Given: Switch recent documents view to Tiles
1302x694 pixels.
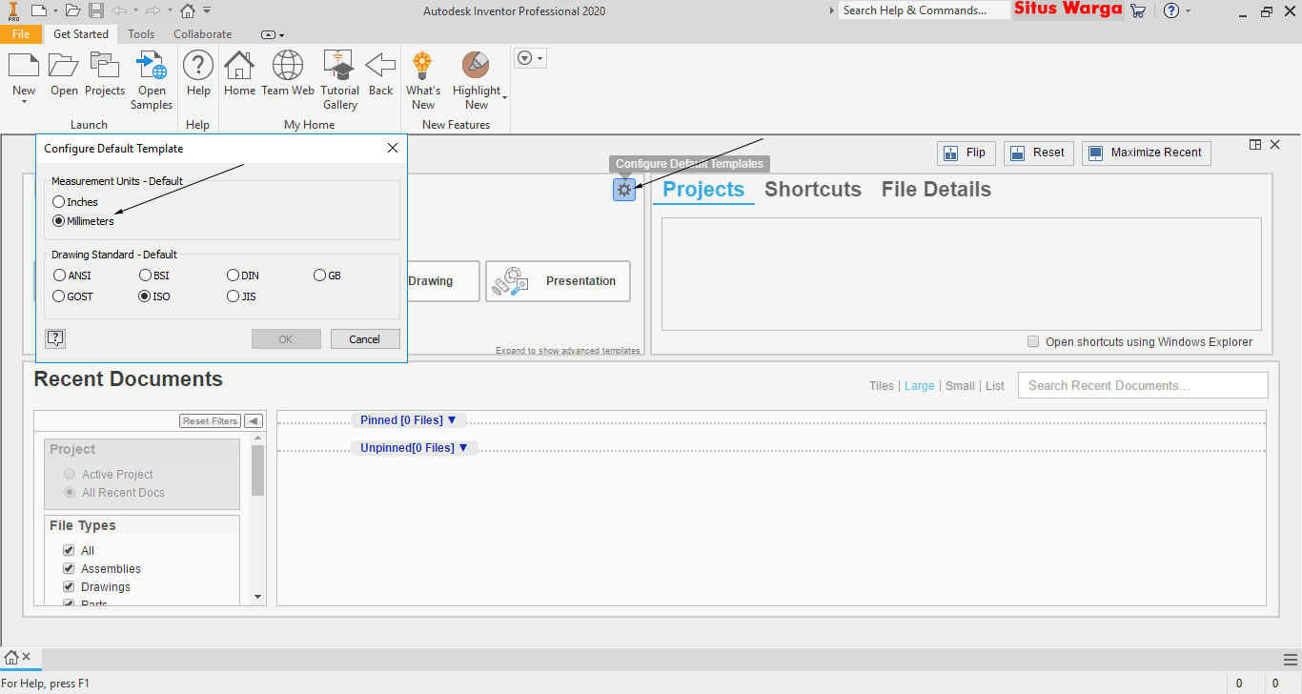Looking at the screenshot, I should tap(882, 386).
